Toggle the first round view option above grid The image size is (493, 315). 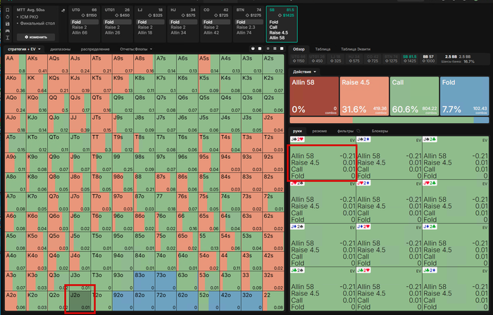(x=253, y=49)
